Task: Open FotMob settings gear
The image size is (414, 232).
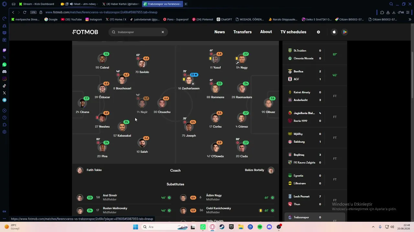Action: tap(318, 32)
